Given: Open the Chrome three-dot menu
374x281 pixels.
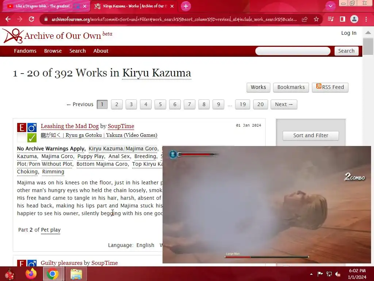Looking at the screenshot, I should [366, 19].
